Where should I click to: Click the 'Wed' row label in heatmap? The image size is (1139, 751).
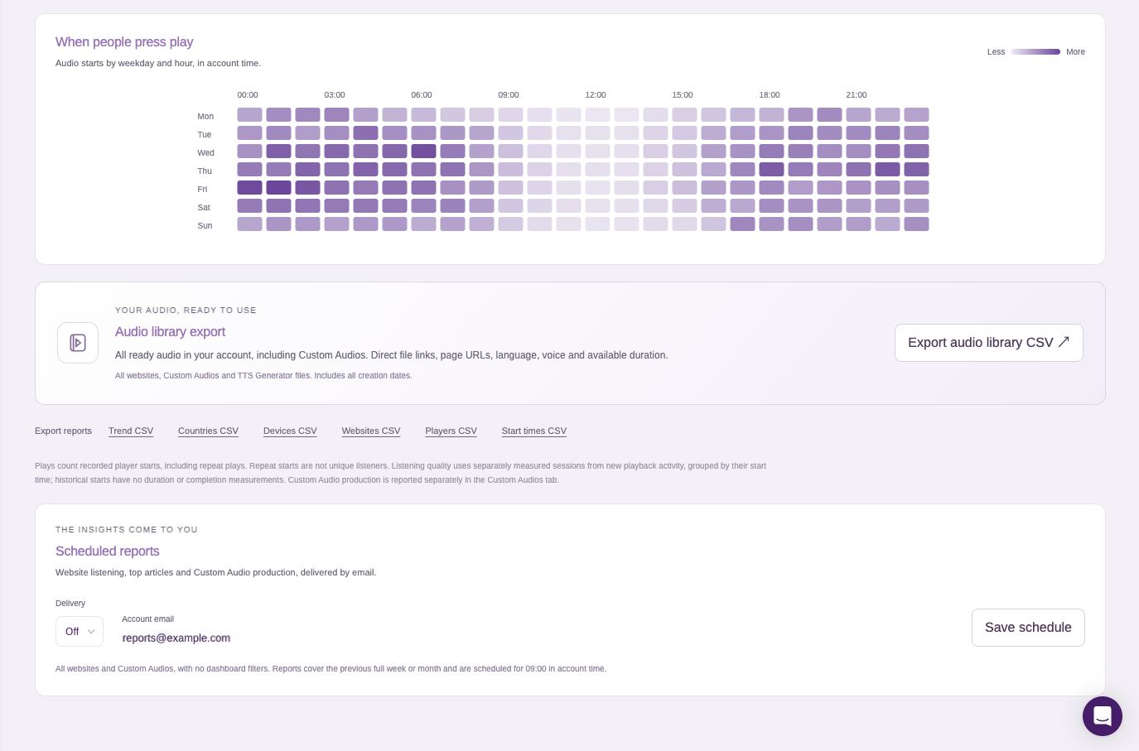tap(205, 153)
